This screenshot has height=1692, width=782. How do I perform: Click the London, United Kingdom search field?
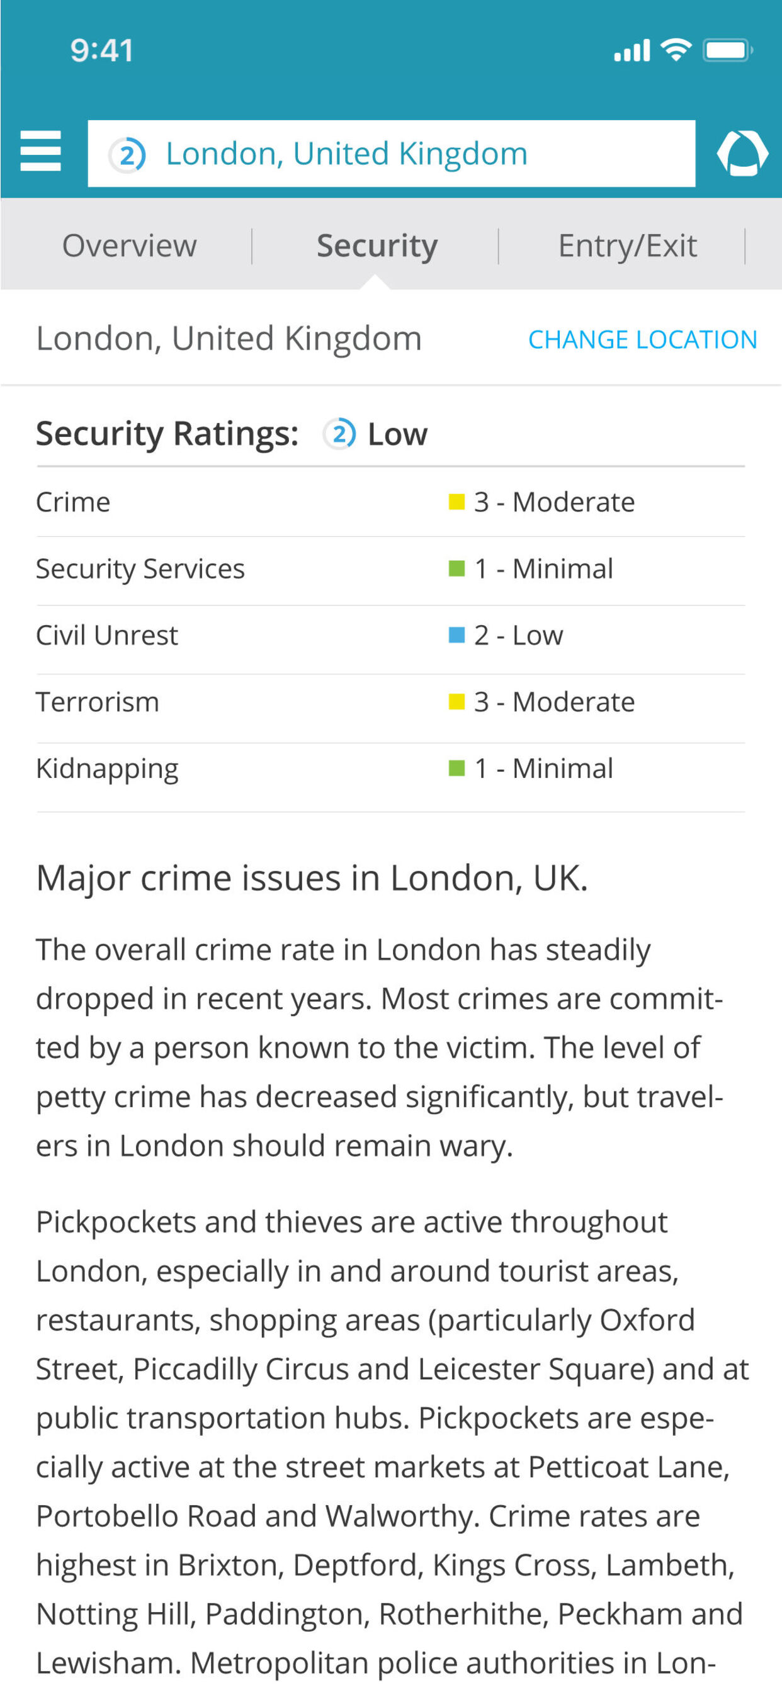pyautogui.click(x=392, y=154)
